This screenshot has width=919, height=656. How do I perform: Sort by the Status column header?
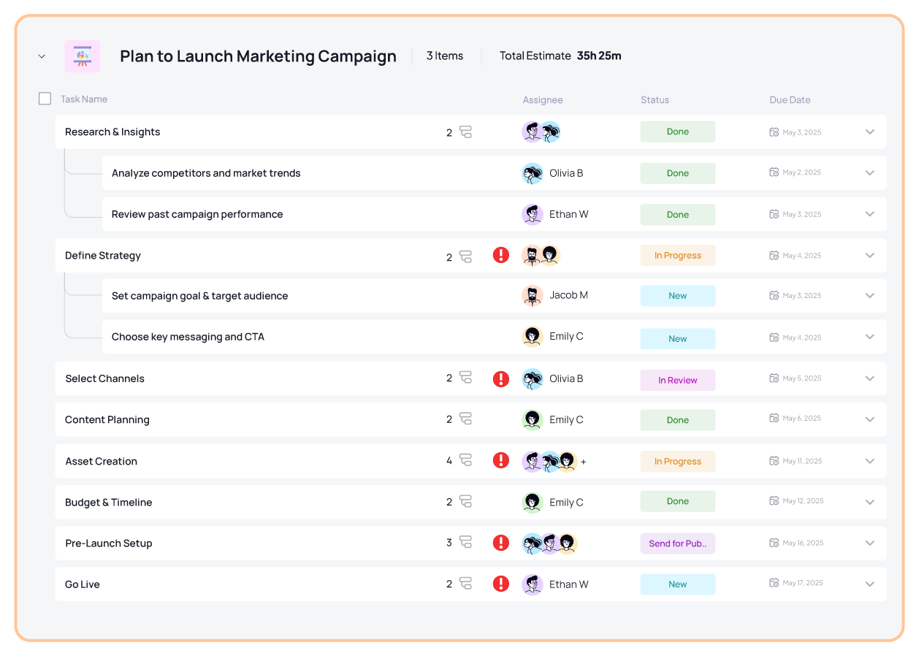click(x=655, y=100)
